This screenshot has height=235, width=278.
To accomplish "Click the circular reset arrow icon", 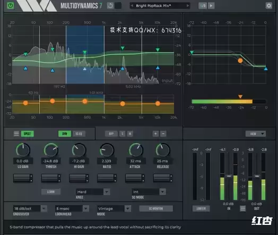I will coord(110,6).
